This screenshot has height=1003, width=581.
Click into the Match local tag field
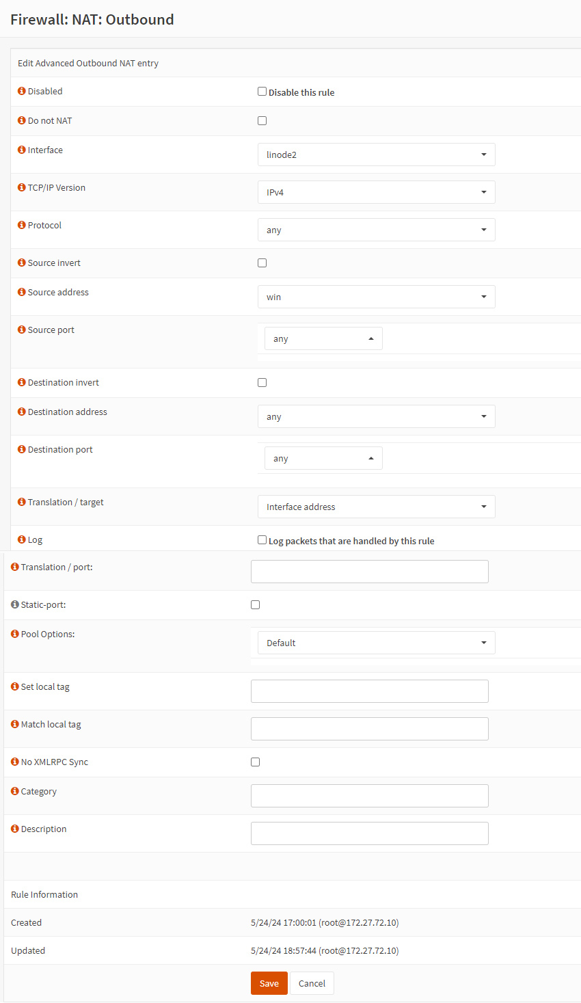click(370, 729)
